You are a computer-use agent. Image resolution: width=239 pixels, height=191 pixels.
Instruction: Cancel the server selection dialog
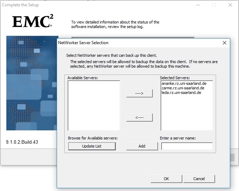point(199,179)
